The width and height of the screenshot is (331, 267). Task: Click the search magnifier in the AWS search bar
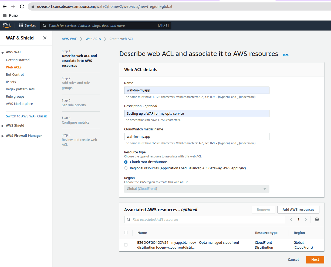coord(44,25)
